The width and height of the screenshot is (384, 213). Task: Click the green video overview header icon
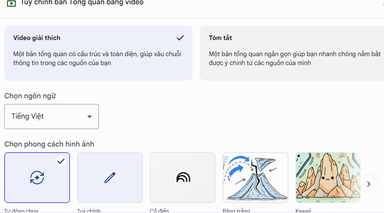[x=11, y=3]
